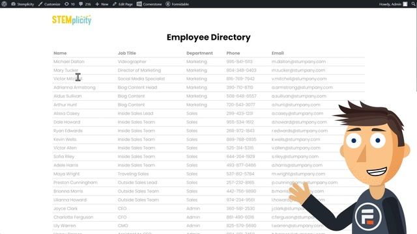Click the search magnifier icon

click(414, 4)
